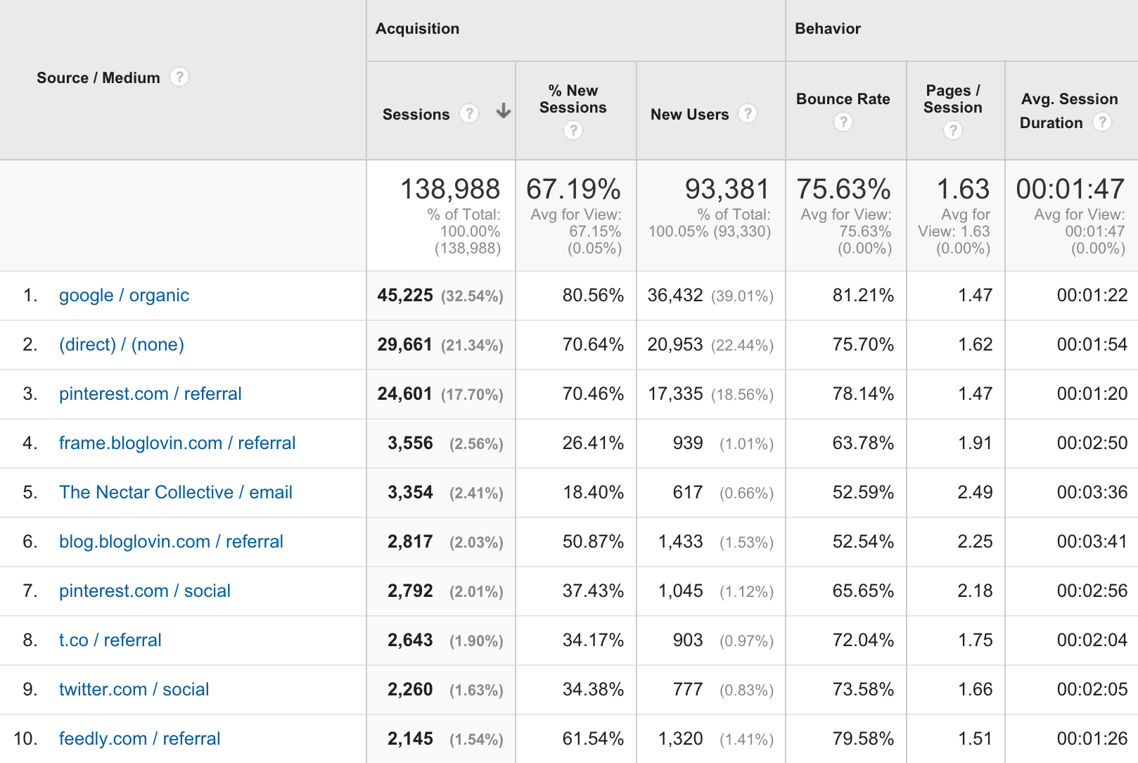The height and width of the screenshot is (763, 1138).
Task: Select total % new sessions 67.19%
Action: [573, 189]
